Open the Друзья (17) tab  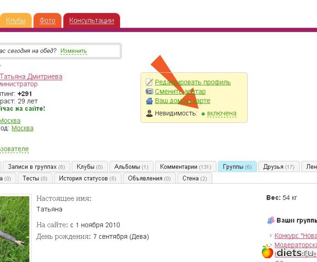pyautogui.click(x=279, y=167)
